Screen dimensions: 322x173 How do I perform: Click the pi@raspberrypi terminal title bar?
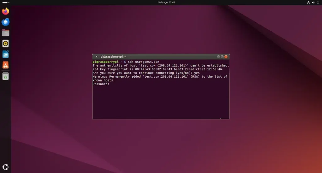[157, 57]
